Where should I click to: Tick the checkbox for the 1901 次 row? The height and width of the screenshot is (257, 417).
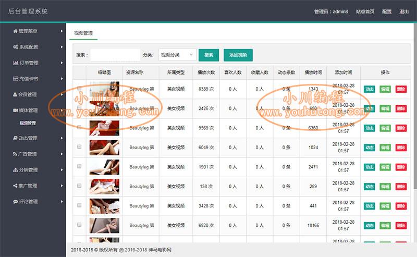click(x=79, y=166)
